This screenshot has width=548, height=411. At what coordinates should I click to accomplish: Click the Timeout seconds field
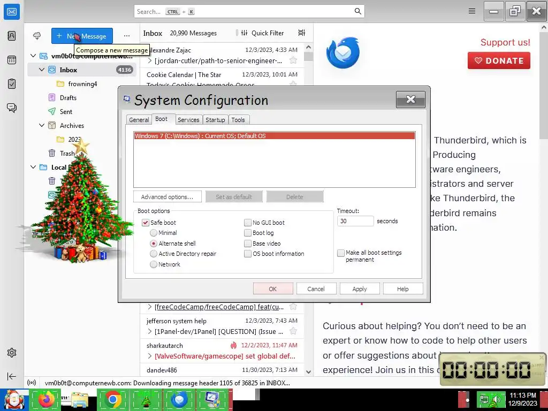[x=355, y=221]
